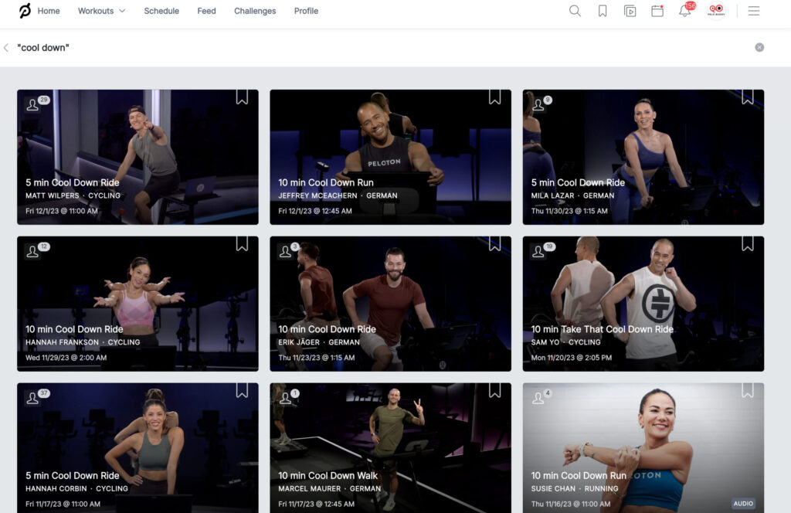Click "HANNAH CORBIN · CYCLING" text
This screenshot has height=513, width=791.
click(76, 489)
